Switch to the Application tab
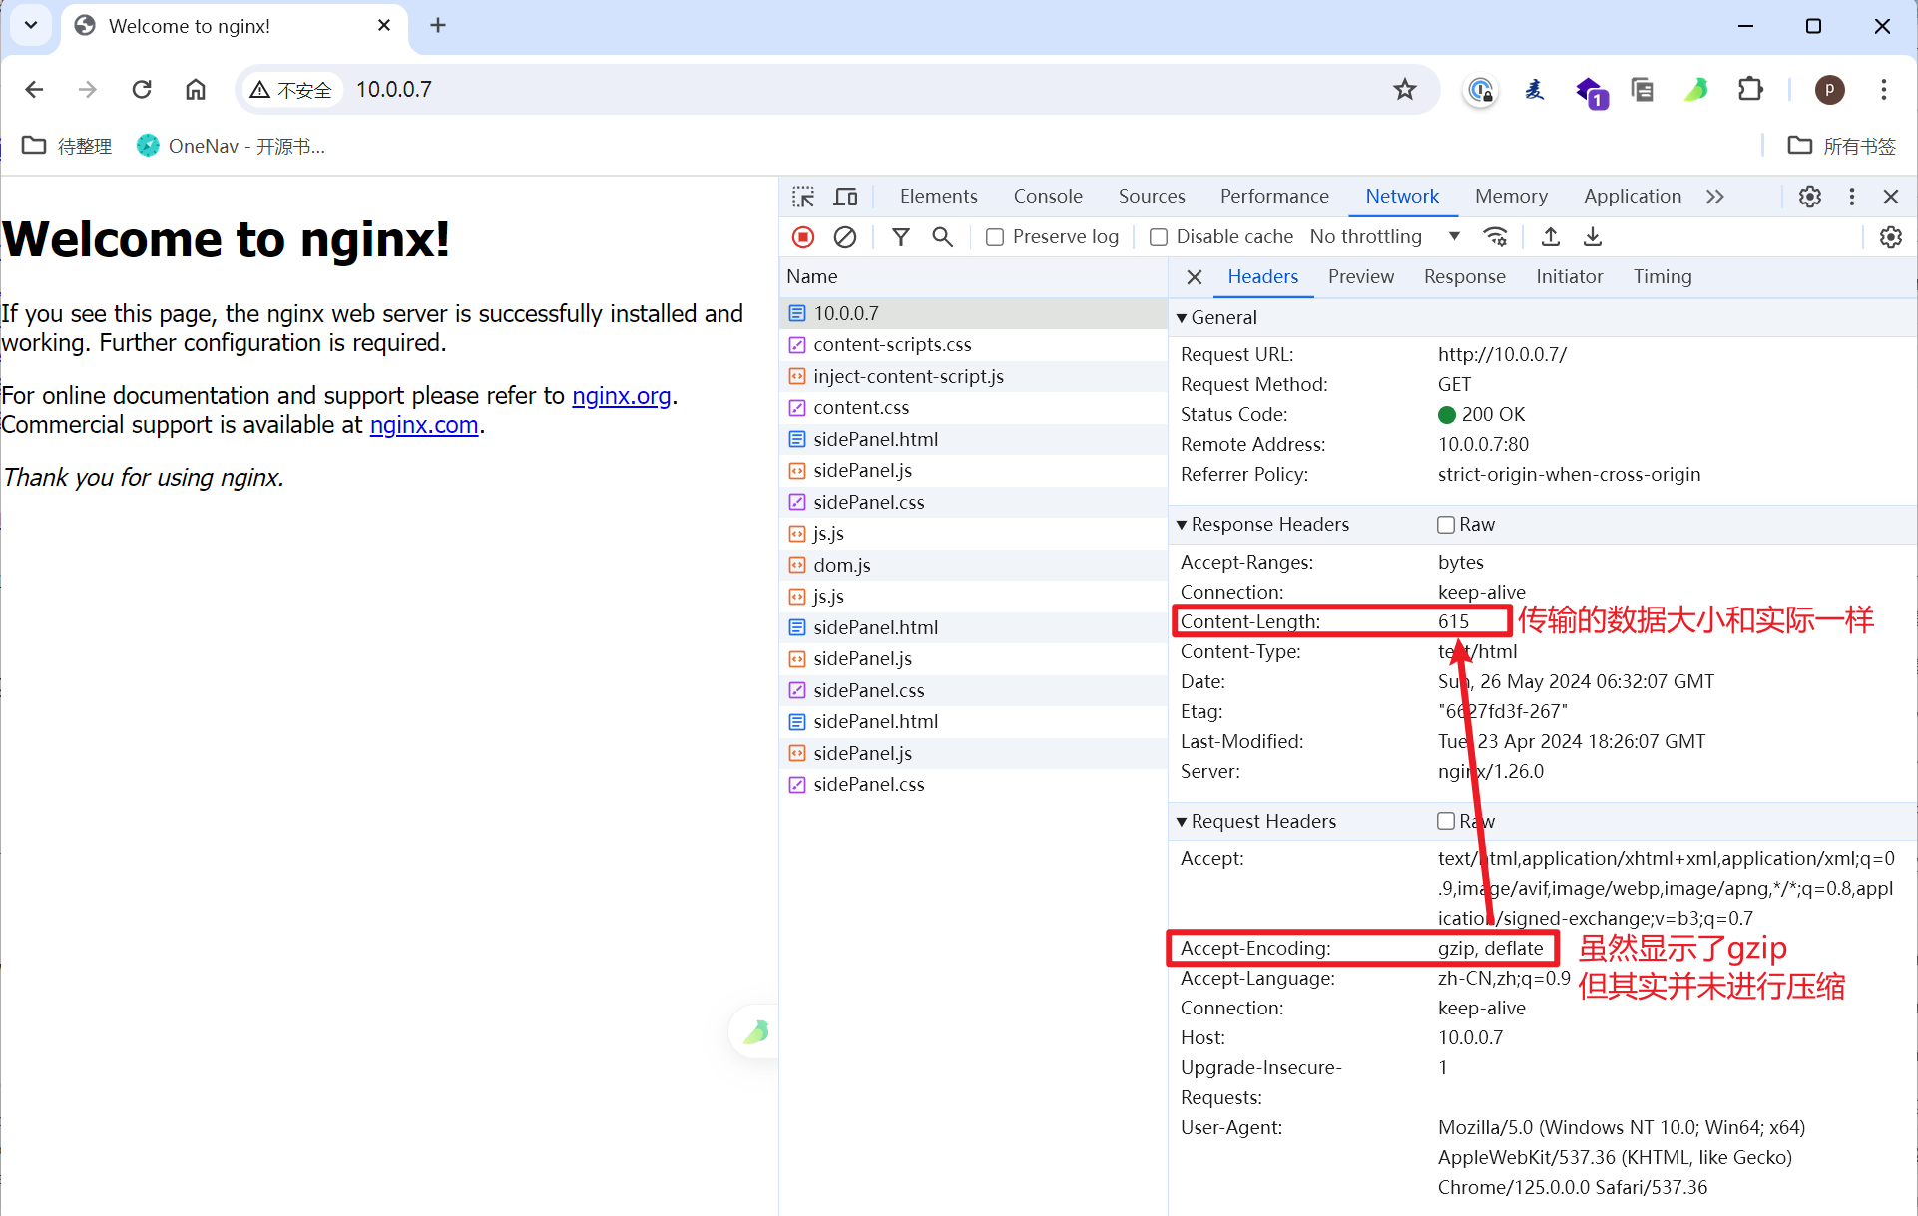This screenshot has height=1216, width=1918. pos(1633,197)
